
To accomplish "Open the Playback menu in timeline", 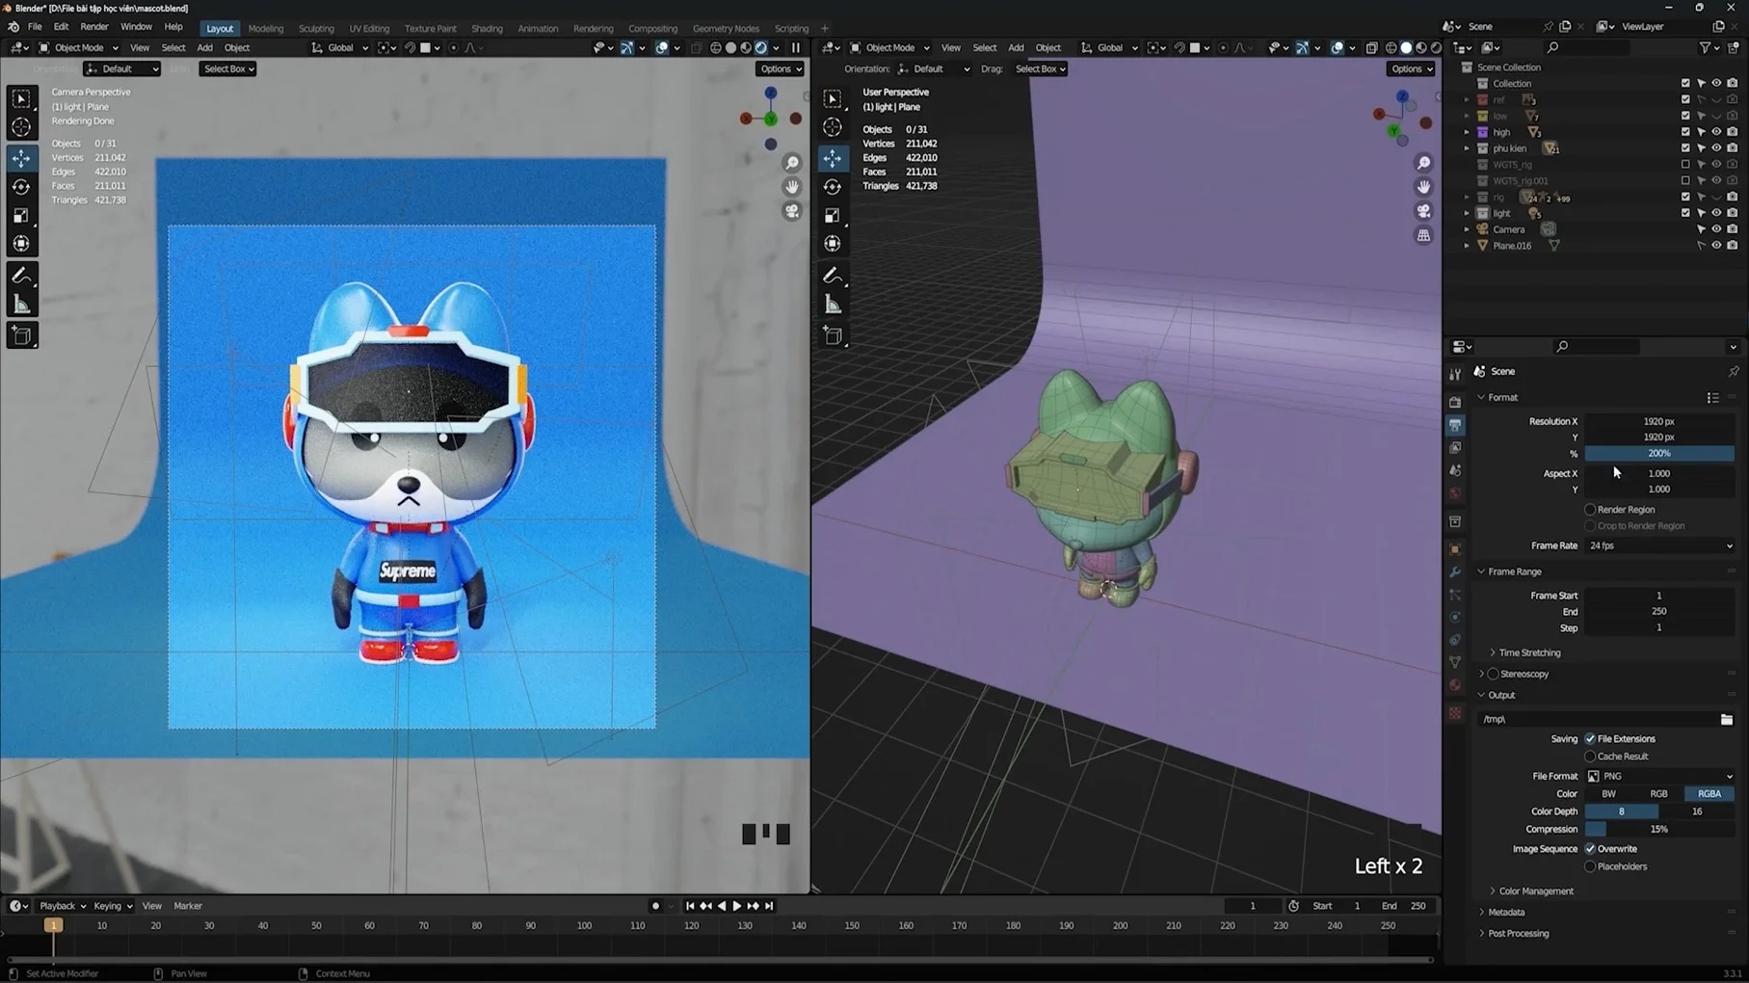I will pos(62,906).
